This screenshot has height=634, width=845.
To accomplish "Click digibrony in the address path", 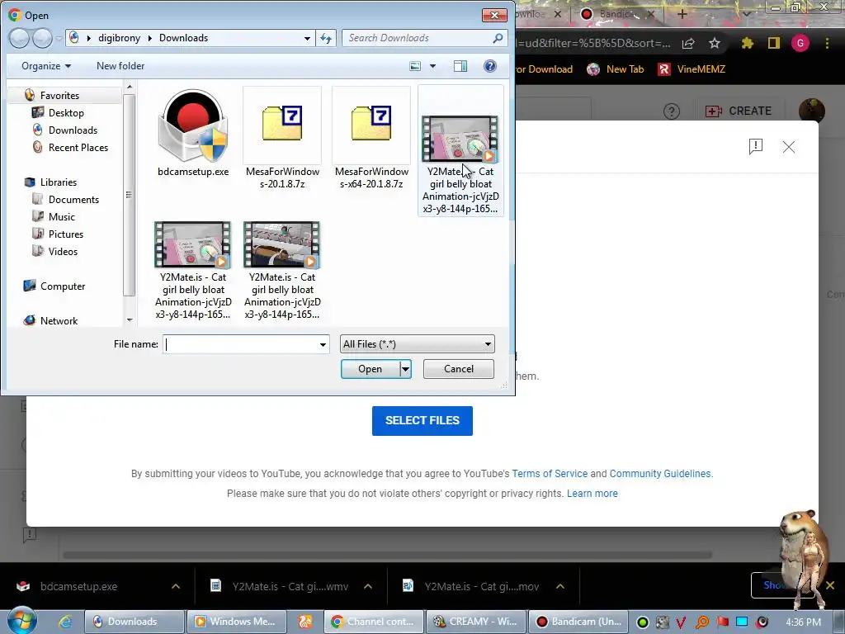I will coord(119,38).
